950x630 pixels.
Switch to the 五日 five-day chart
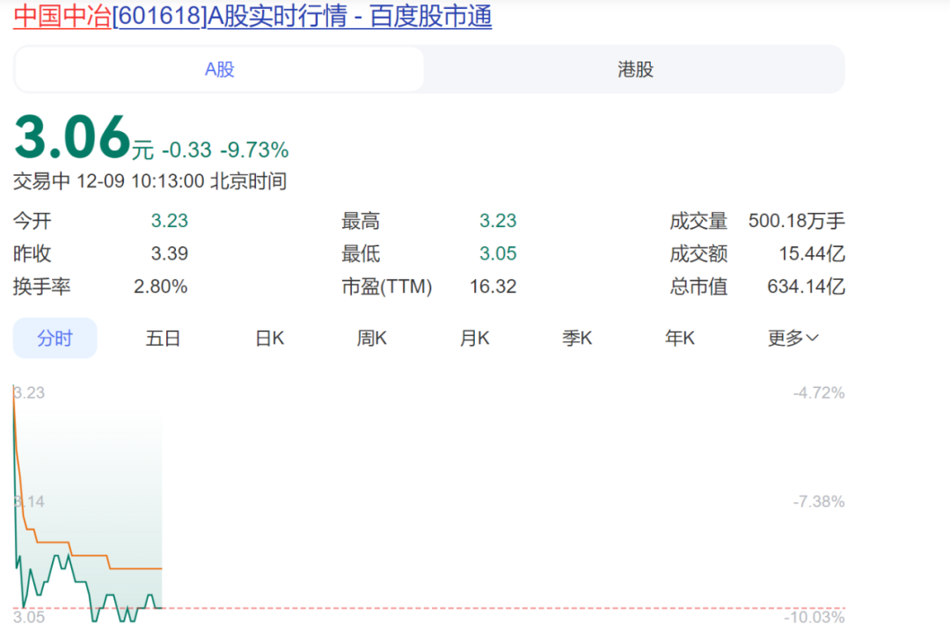pos(162,338)
